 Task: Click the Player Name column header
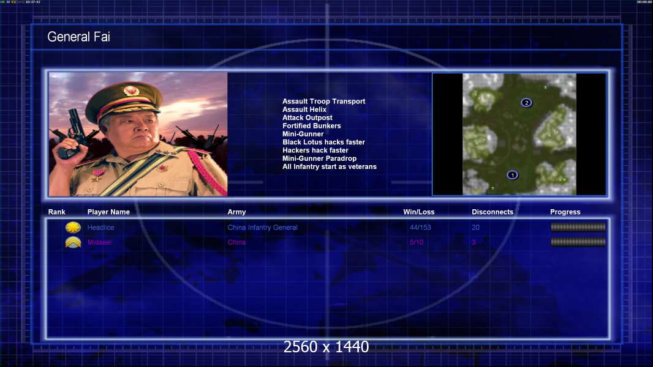(x=108, y=212)
